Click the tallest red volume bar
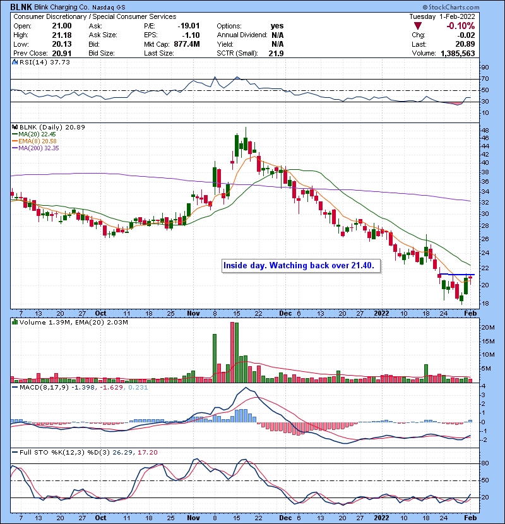Screen dimensions: 505x524 click(232, 352)
